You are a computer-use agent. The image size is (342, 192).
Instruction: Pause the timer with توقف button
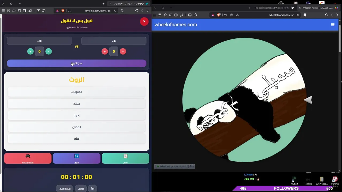[x=81, y=189]
